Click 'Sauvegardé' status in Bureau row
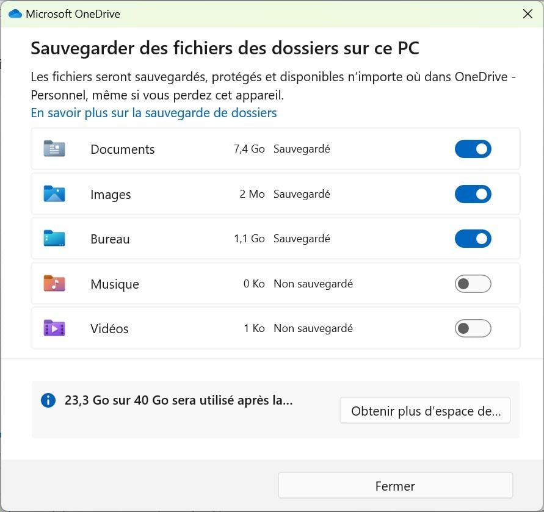The image size is (544, 512). click(x=302, y=239)
